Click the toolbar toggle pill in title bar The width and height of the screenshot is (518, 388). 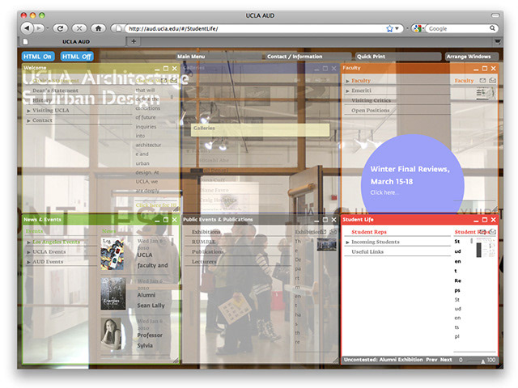click(x=495, y=15)
